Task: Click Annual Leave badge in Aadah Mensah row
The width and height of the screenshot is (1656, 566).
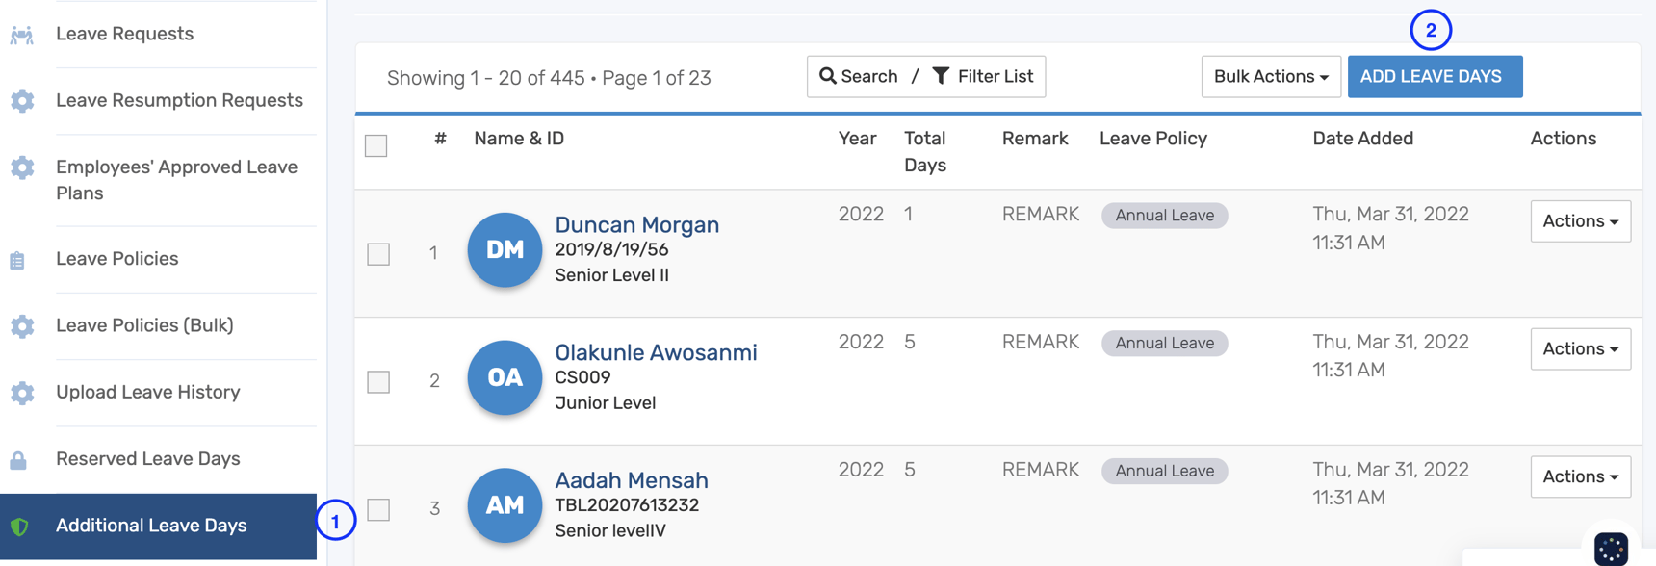Action: pos(1164,471)
